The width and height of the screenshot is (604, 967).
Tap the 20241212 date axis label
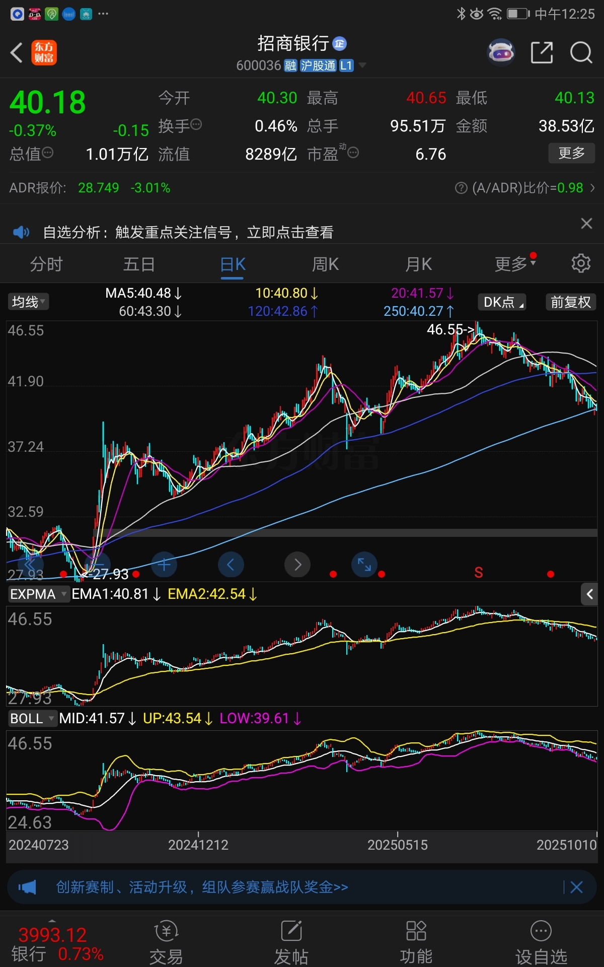pos(198,845)
